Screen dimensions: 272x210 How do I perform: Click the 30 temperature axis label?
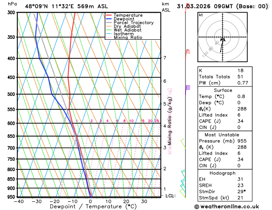pyautogui.click(x=144, y=201)
